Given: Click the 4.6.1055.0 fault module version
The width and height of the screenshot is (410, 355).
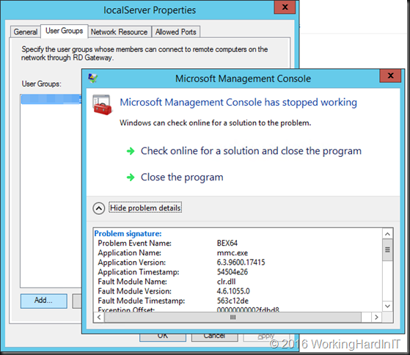Looking at the screenshot, I should pyautogui.click(x=233, y=291).
